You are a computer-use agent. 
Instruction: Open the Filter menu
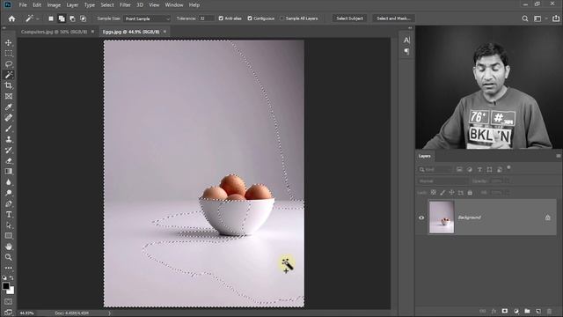point(125,5)
